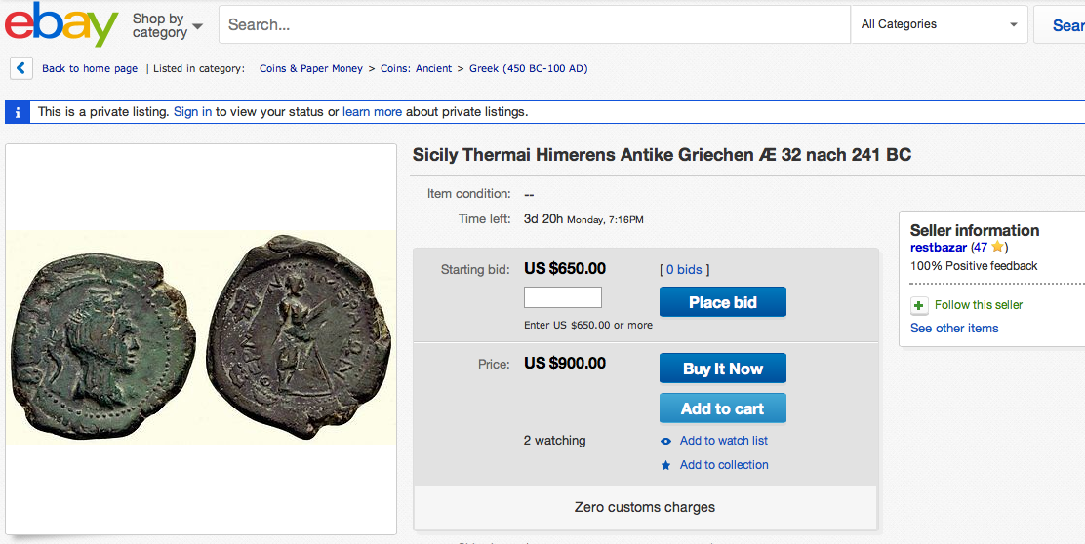View the 0 bids history link
This screenshot has height=544, width=1085.
point(685,269)
